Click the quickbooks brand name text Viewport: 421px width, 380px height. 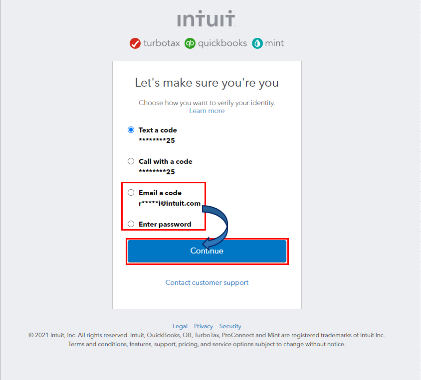click(x=222, y=43)
